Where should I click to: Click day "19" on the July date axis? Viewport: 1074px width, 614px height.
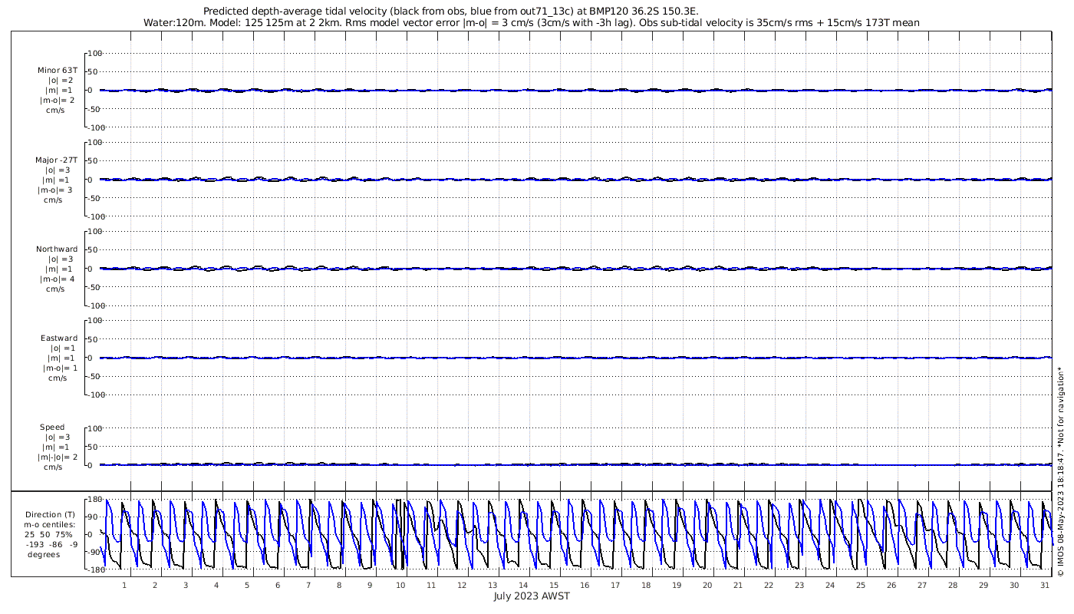[x=677, y=585]
